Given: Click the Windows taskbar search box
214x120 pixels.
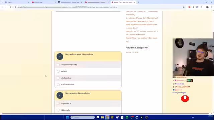Looking at the screenshot, I should [83, 117].
